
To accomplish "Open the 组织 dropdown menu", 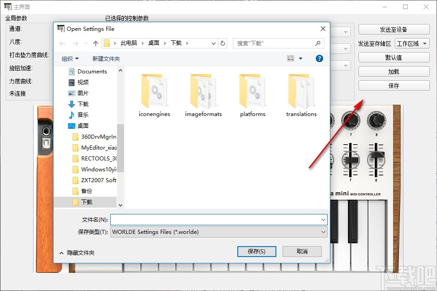I will [69, 58].
